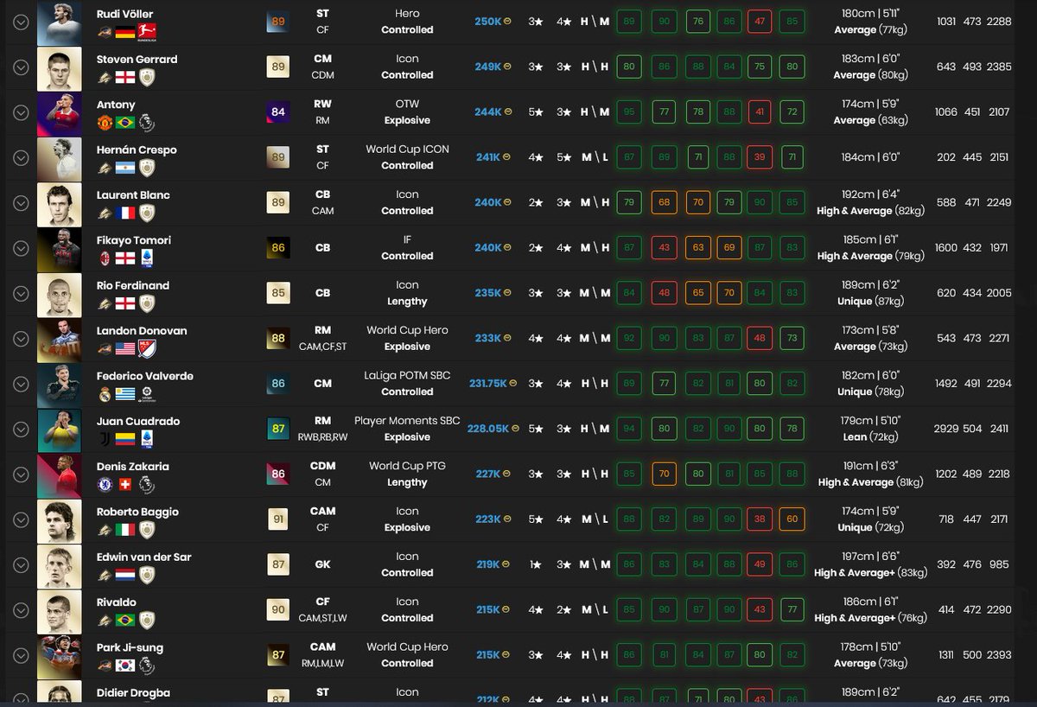
Task: Click the Germany flag in Rudi Völler's row
Action: point(125,32)
